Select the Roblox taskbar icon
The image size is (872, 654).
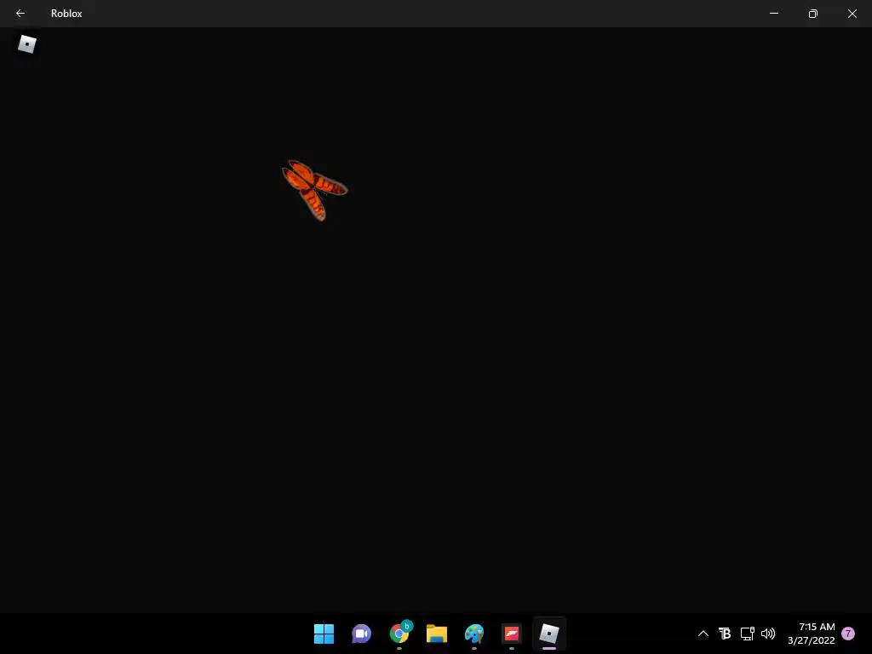point(549,634)
